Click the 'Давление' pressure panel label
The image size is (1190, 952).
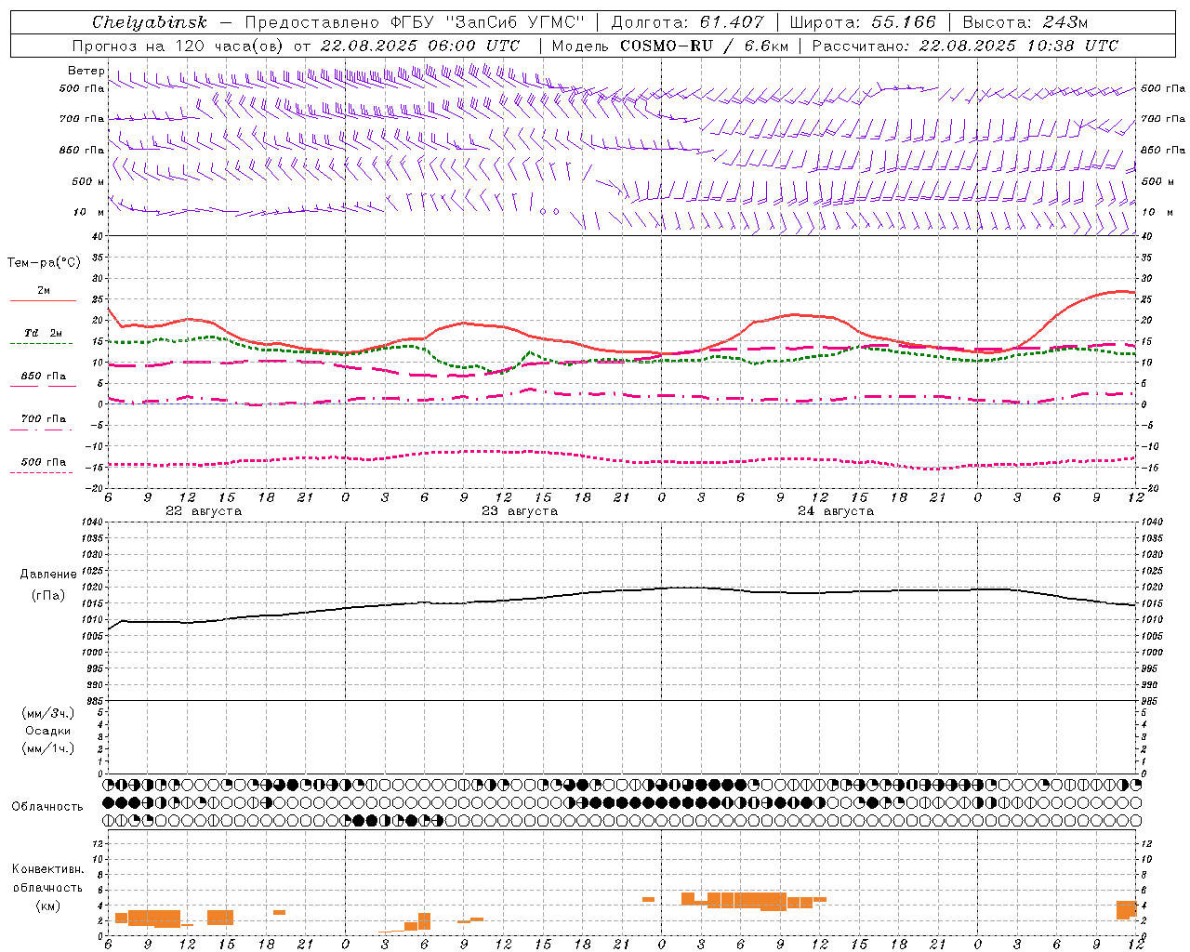click(x=48, y=575)
